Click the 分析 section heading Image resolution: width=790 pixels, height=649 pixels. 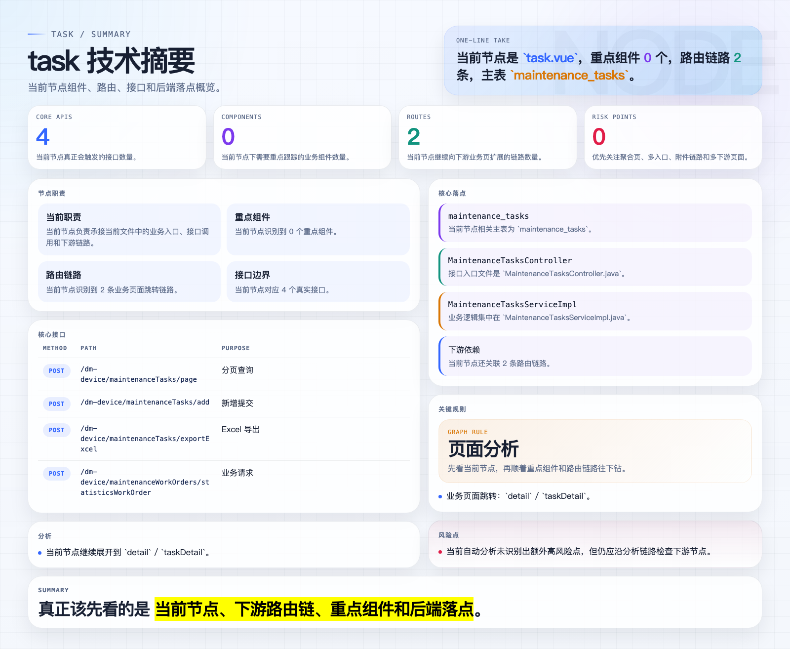45,536
